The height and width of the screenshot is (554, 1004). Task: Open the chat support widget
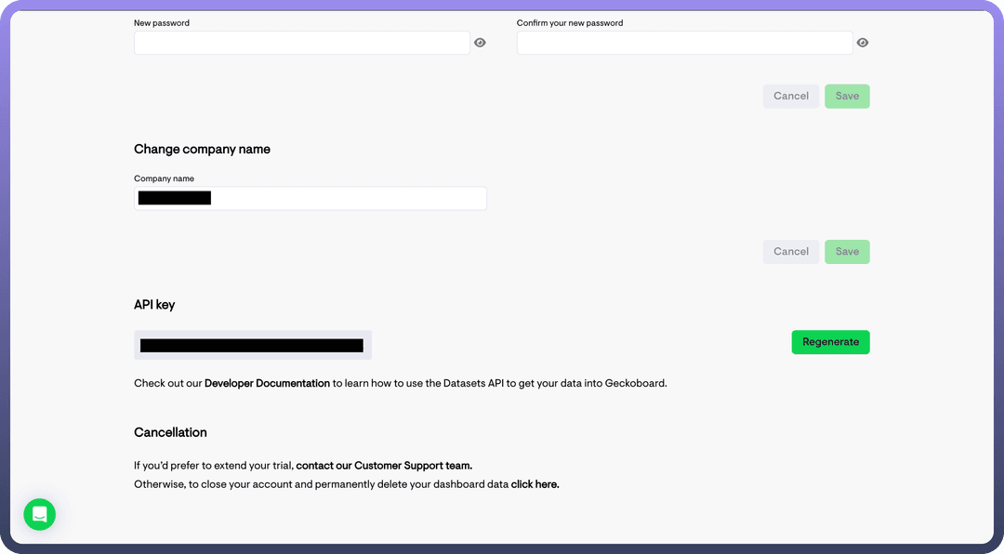40,514
